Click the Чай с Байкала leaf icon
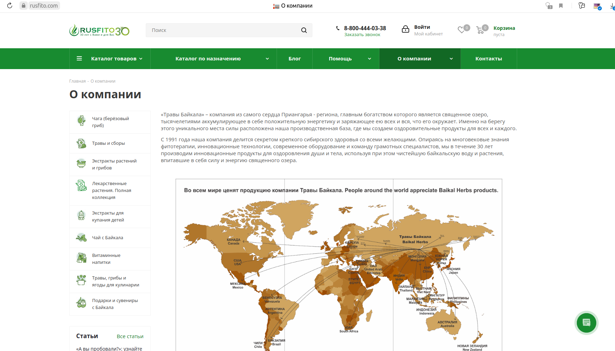The image size is (615, 351). coord(81,238)
